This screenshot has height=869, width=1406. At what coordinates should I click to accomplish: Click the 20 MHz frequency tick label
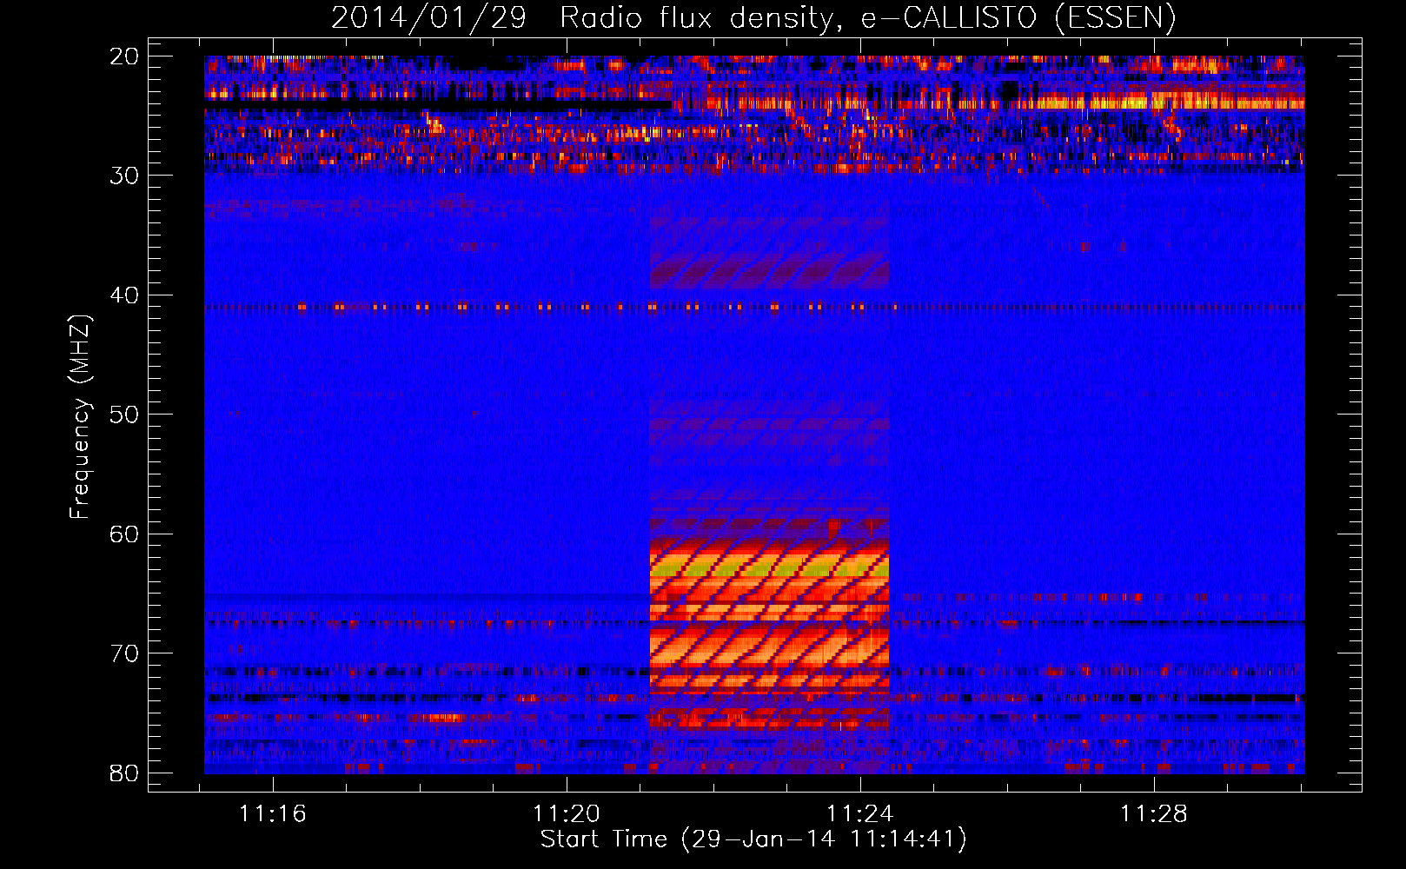[124, 56]
